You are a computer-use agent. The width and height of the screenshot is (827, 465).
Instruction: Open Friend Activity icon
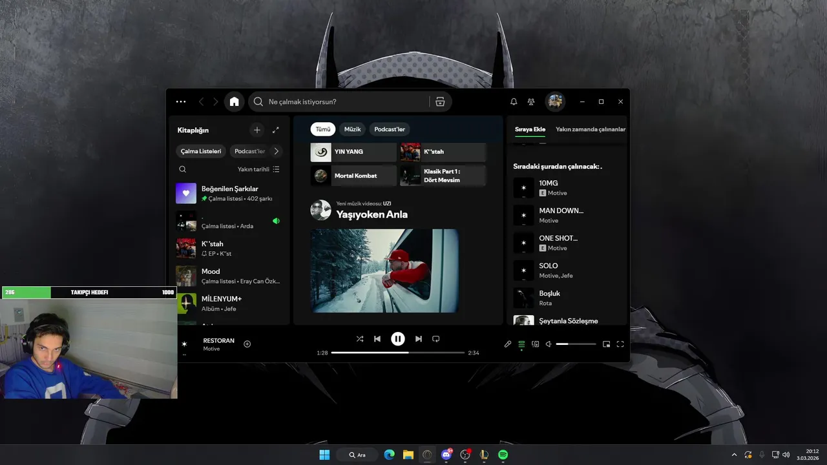coord(531,101)
